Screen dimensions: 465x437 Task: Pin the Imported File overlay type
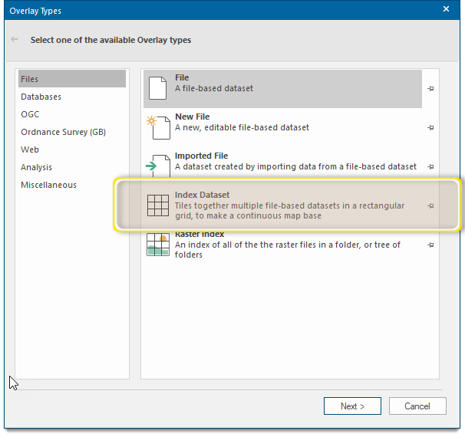coord(430,167)
